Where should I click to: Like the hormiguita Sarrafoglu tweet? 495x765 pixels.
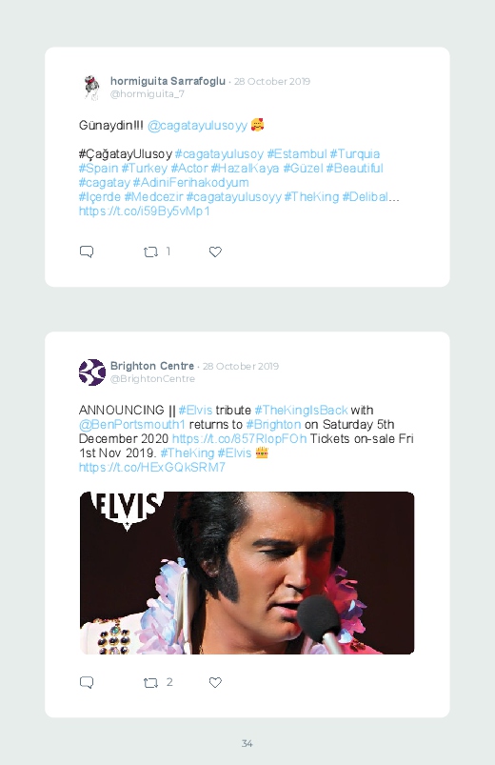(215, 252)
